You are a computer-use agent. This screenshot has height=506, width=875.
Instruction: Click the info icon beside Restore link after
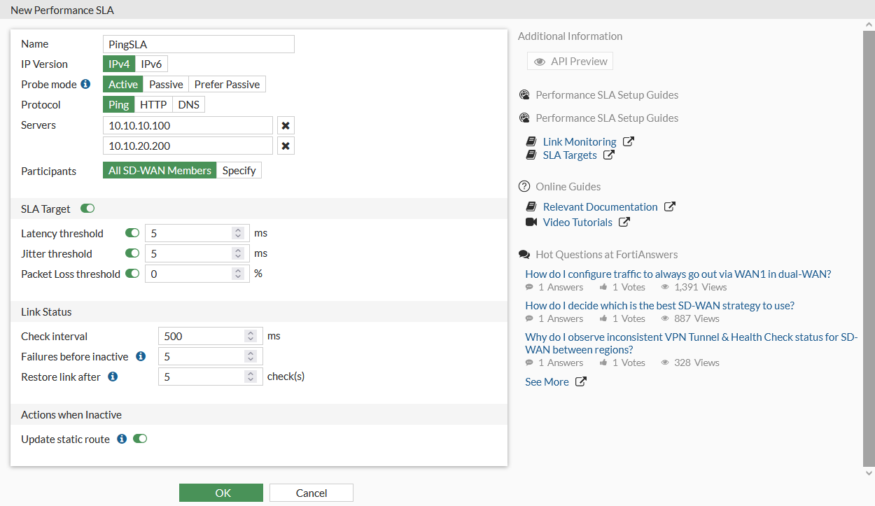pos(113,377)
